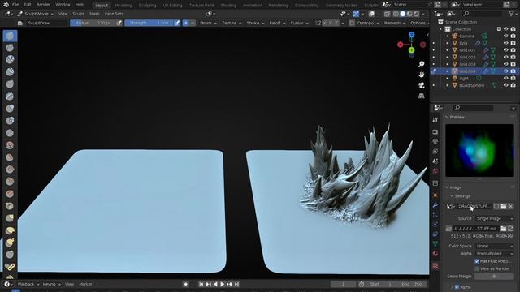Screen dimensions: 520x292
Task: Open the Tool properties tab icon
Action: 435,119
